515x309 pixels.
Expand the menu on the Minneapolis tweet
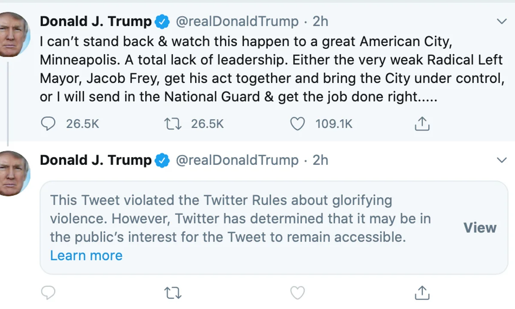(x=502, y=21)
